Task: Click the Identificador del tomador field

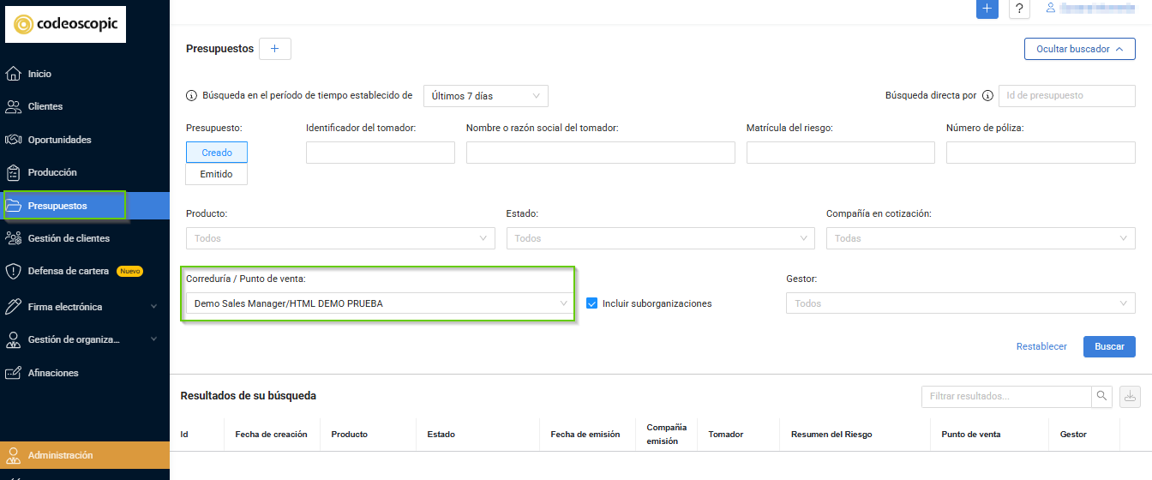Action: pyautogui.click(x=381, y=153)
